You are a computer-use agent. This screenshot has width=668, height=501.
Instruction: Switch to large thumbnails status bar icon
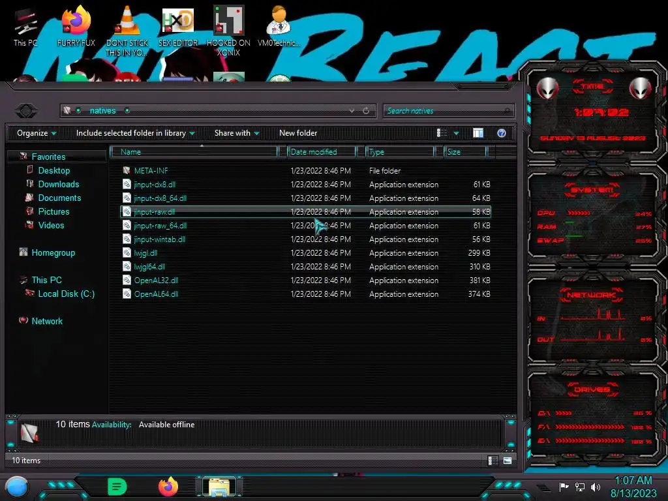tap(507, 461)
